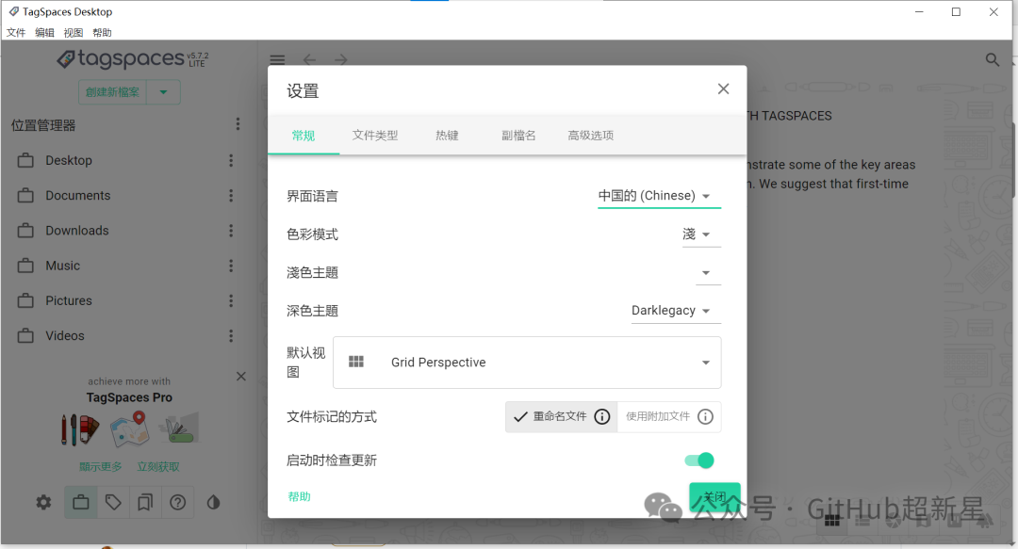Open the 视图 menu
Viewport: 1018px width, 549px height.
(x=73, y=32)
